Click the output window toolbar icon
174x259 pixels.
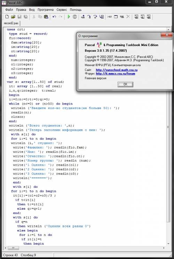116,17
